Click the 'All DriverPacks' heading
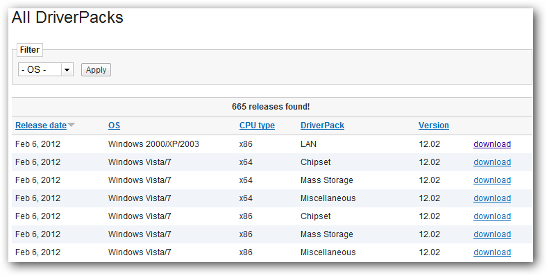The height and width of the screenshot is (276, 547). [x=67, y=17]
